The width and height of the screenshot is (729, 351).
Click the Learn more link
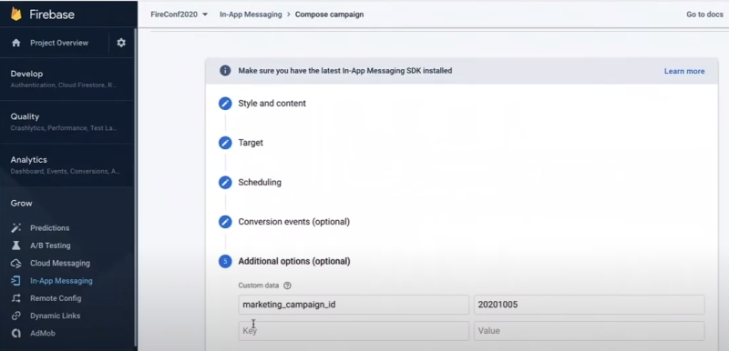pos(684,71)
